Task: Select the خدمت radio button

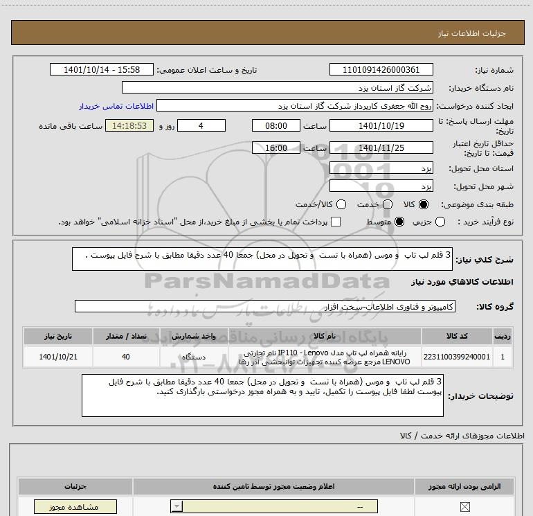Action: click(388, 204)
